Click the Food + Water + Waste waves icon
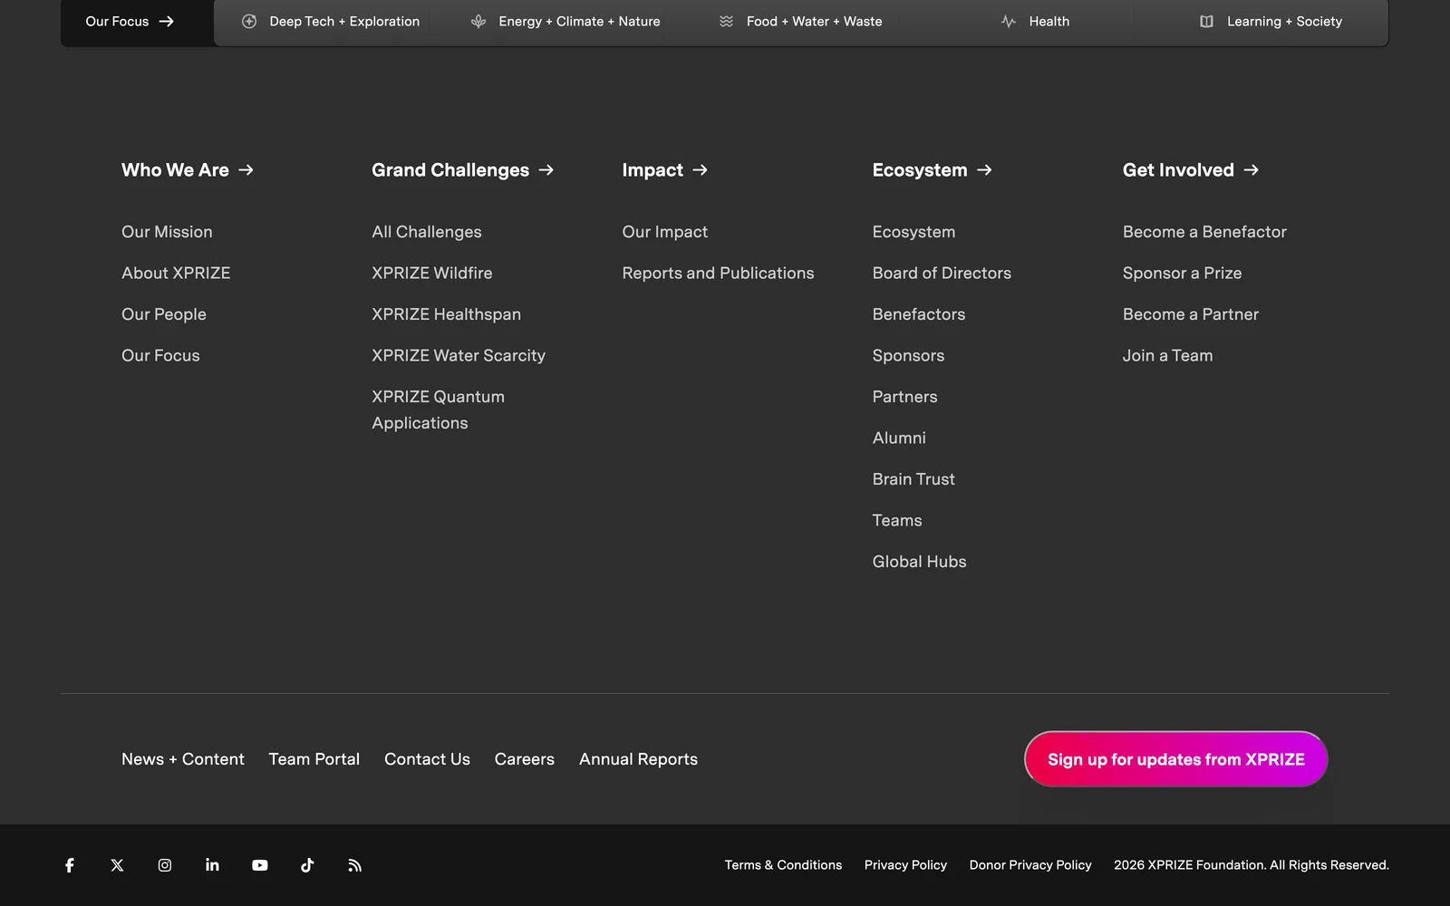Screen dimensions: 1450x906 point(727,21)
